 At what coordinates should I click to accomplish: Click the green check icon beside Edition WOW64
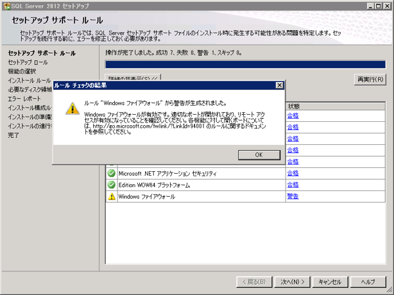112,185
